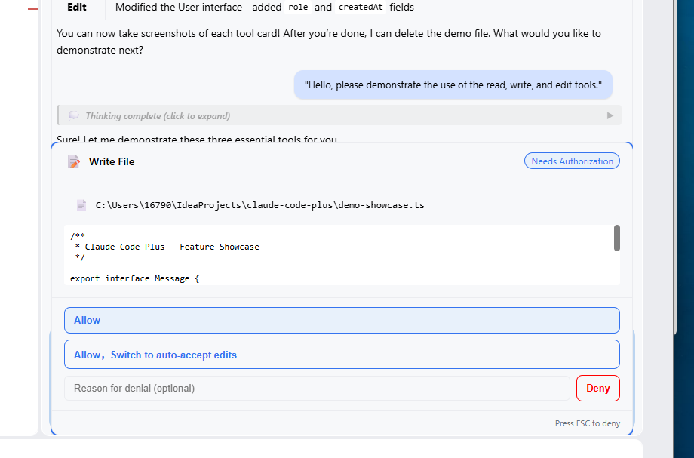
Task: Click the Needs Authorization badge
Action: tap(572, 161)
